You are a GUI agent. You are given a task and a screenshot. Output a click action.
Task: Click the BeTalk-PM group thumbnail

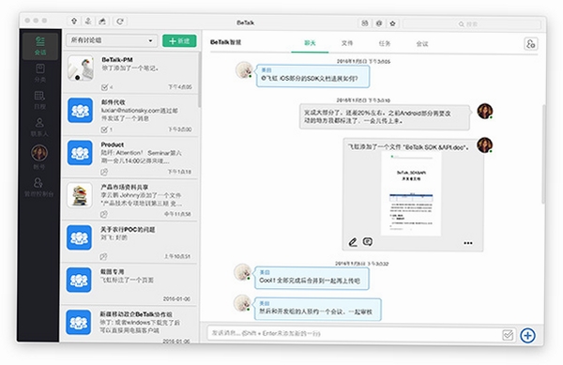coord(81,68)
